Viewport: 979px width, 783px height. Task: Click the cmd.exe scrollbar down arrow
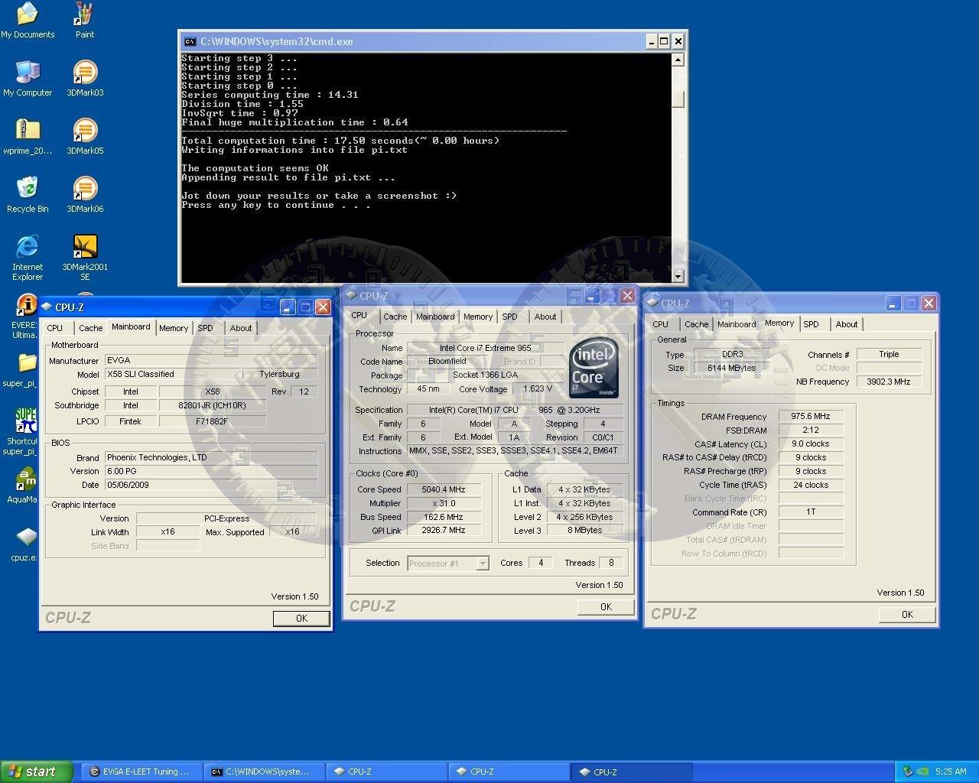tap(678, 276)
